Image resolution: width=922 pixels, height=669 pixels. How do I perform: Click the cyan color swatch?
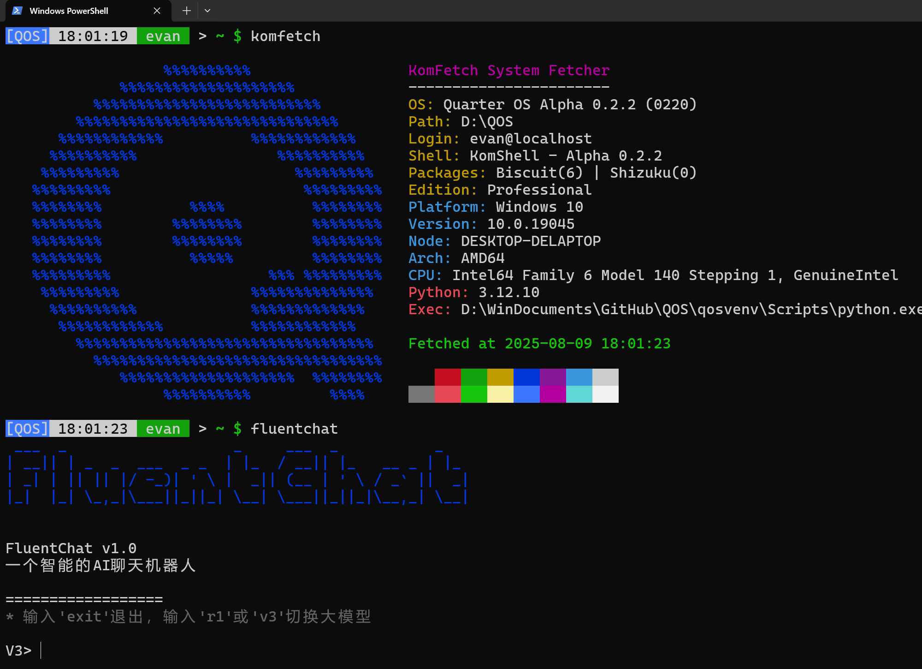579,394
